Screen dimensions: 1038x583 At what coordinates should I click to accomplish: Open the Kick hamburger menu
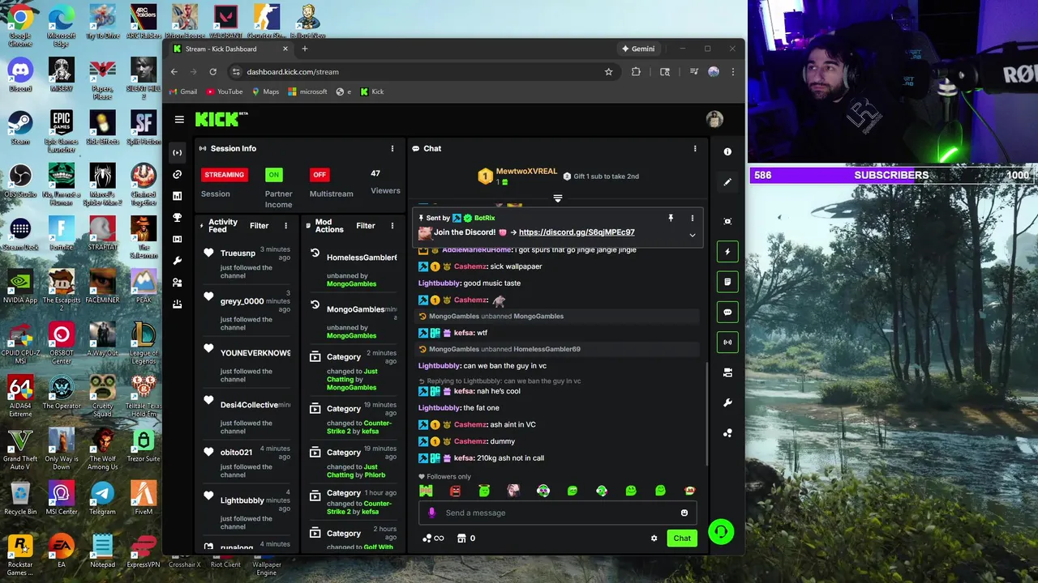179,120
